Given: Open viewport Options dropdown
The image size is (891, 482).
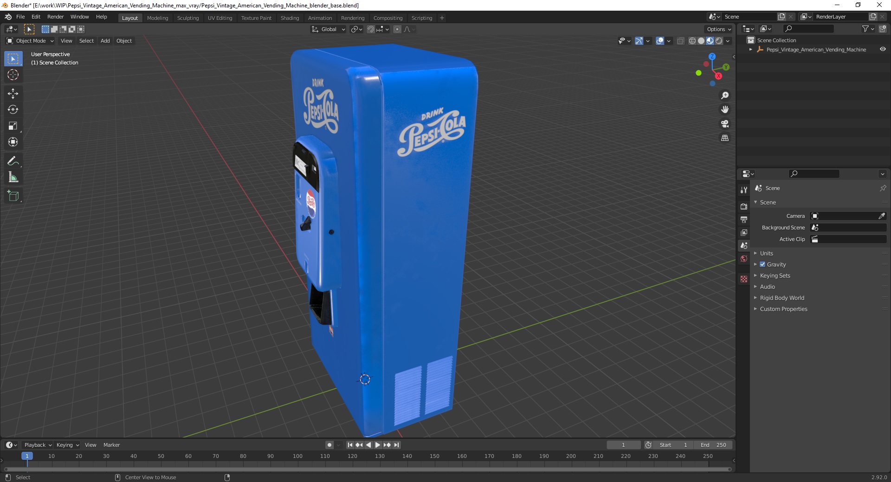Looking at the screenshot, I should (x=719, y=29).
